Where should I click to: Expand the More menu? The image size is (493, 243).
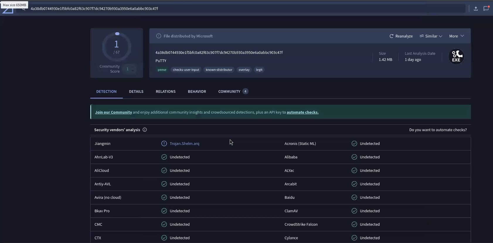tap(457, 36)
